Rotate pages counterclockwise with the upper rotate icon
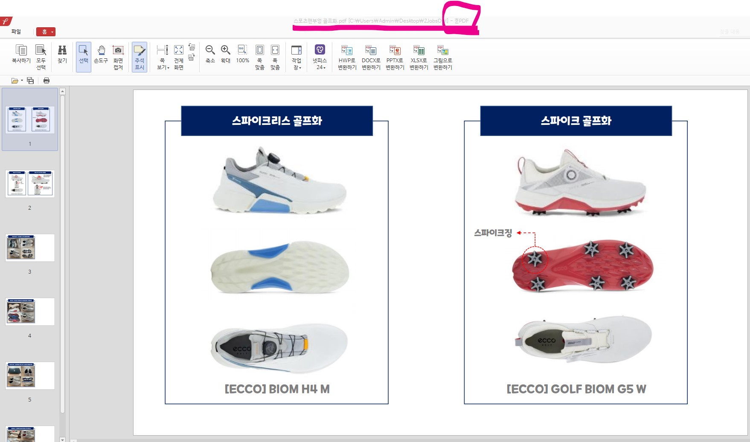750x442 pixels. pyautogui.click(x=192, y=47)
